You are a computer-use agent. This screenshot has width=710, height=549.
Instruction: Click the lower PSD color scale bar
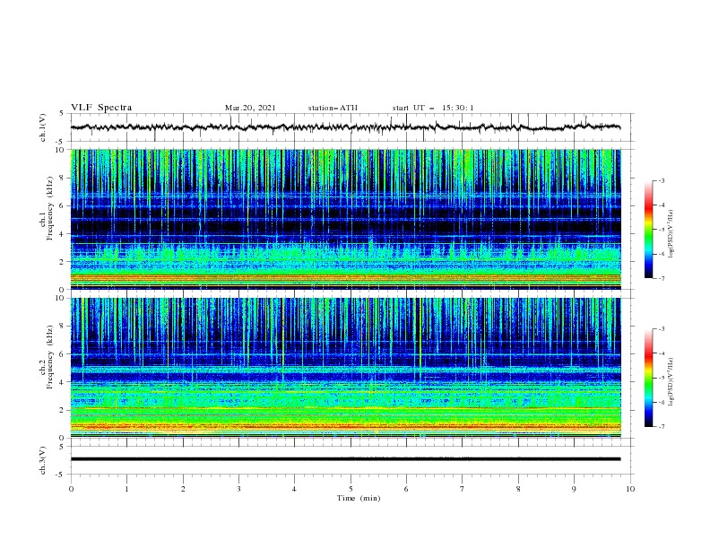coord(648,378)
